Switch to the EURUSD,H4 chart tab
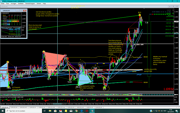The height and width of the screenshot is (113, 180). [42, 108]
